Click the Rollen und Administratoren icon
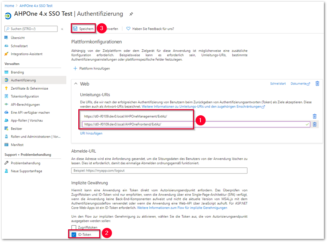The image size is (327, 242). coord(6,137)
